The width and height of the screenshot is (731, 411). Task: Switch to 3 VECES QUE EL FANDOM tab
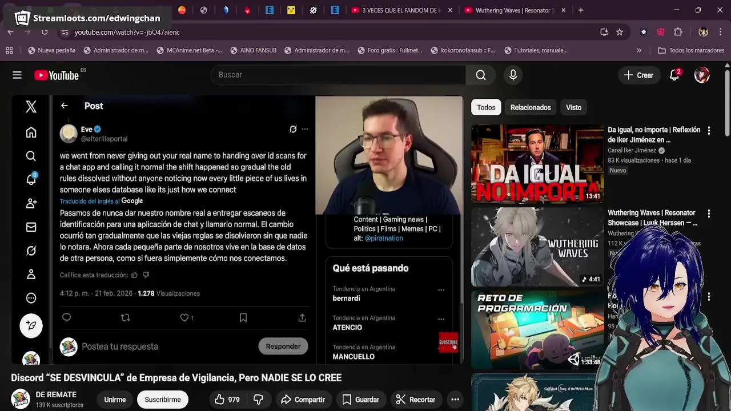tap(402, 10)
